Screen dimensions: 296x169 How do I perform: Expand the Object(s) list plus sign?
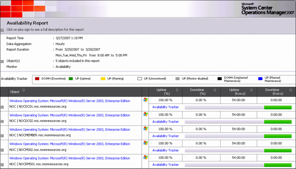click(2, 61)
